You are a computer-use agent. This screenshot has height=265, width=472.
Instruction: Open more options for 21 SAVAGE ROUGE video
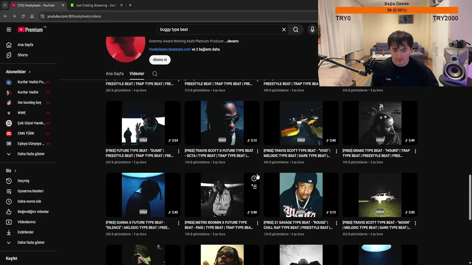click(336, 223)
